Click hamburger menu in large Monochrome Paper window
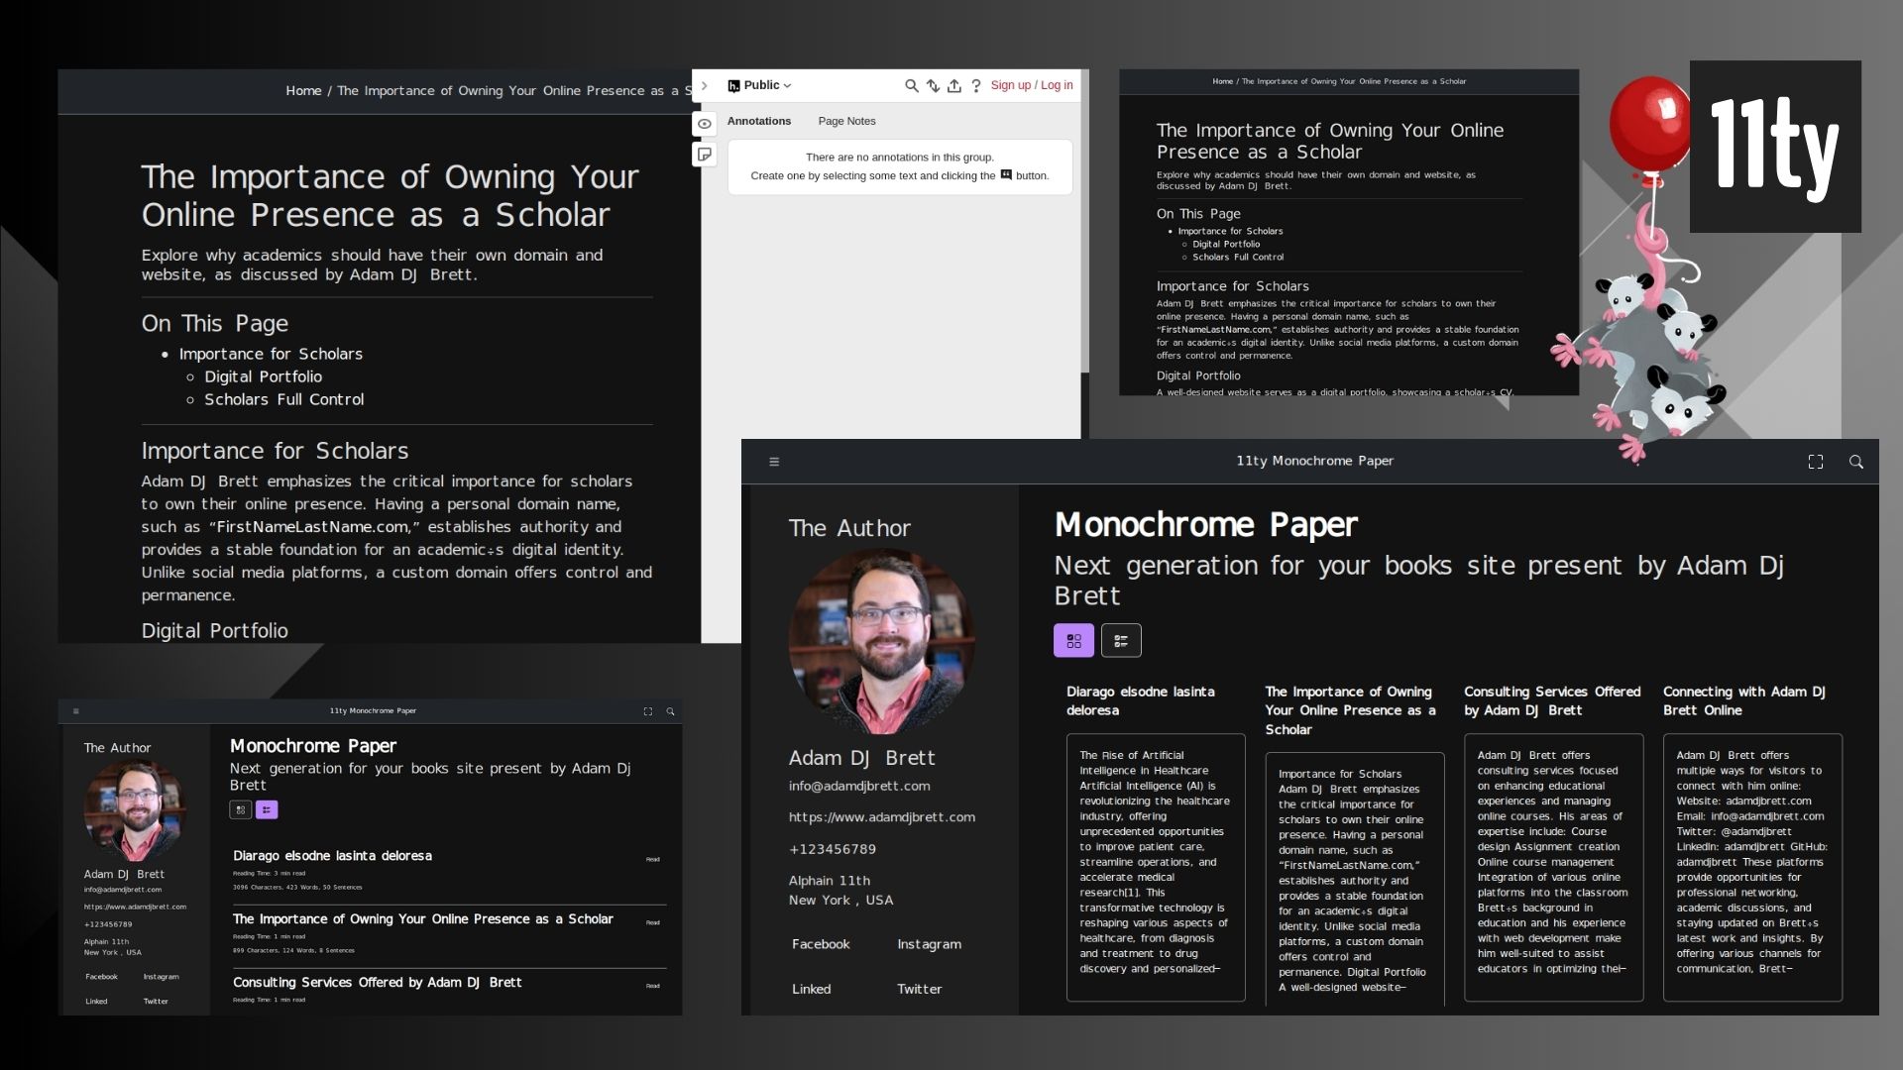 [774, 462]
